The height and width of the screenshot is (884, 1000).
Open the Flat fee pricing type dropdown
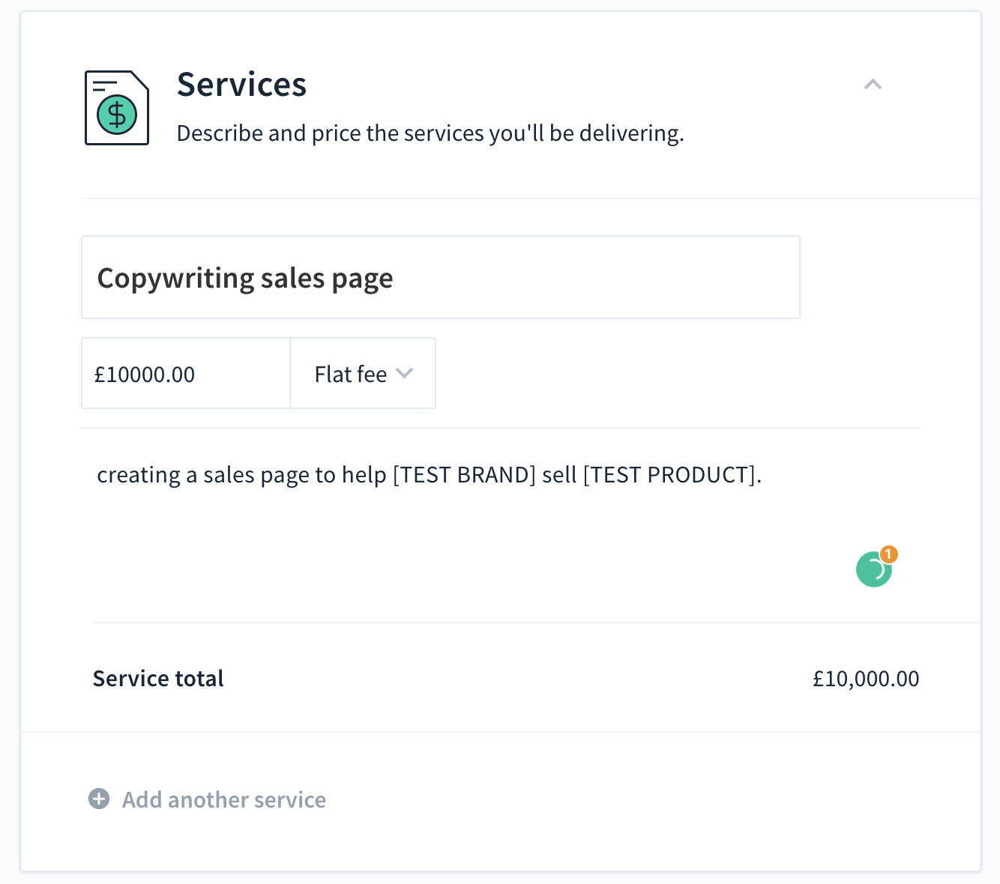(363, 373)
